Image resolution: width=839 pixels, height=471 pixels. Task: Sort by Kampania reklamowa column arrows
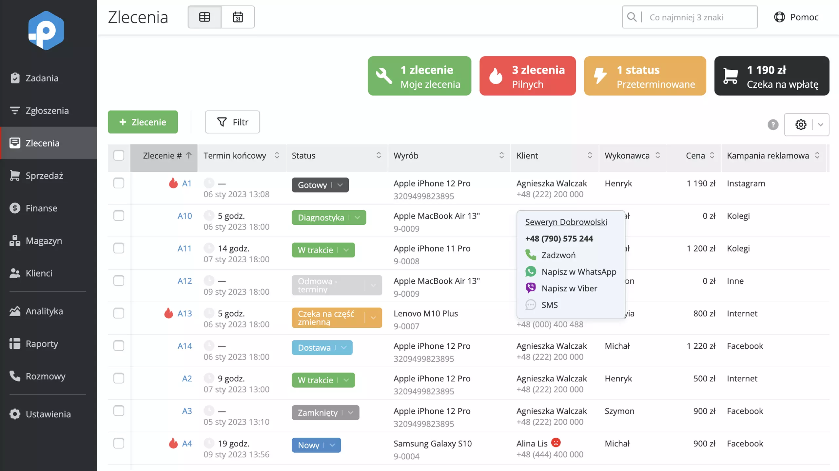point(817,155)
